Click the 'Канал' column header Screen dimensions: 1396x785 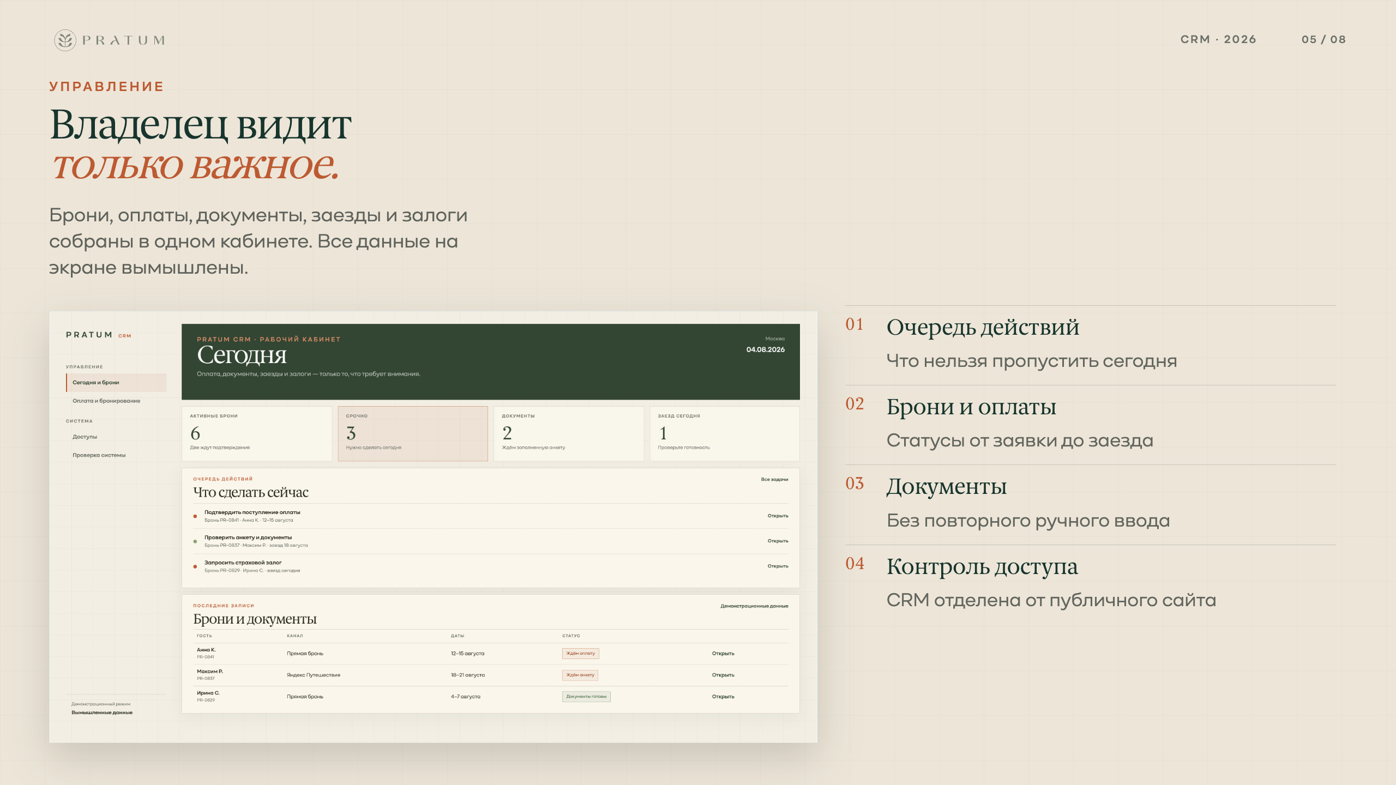tap(295, 636)
